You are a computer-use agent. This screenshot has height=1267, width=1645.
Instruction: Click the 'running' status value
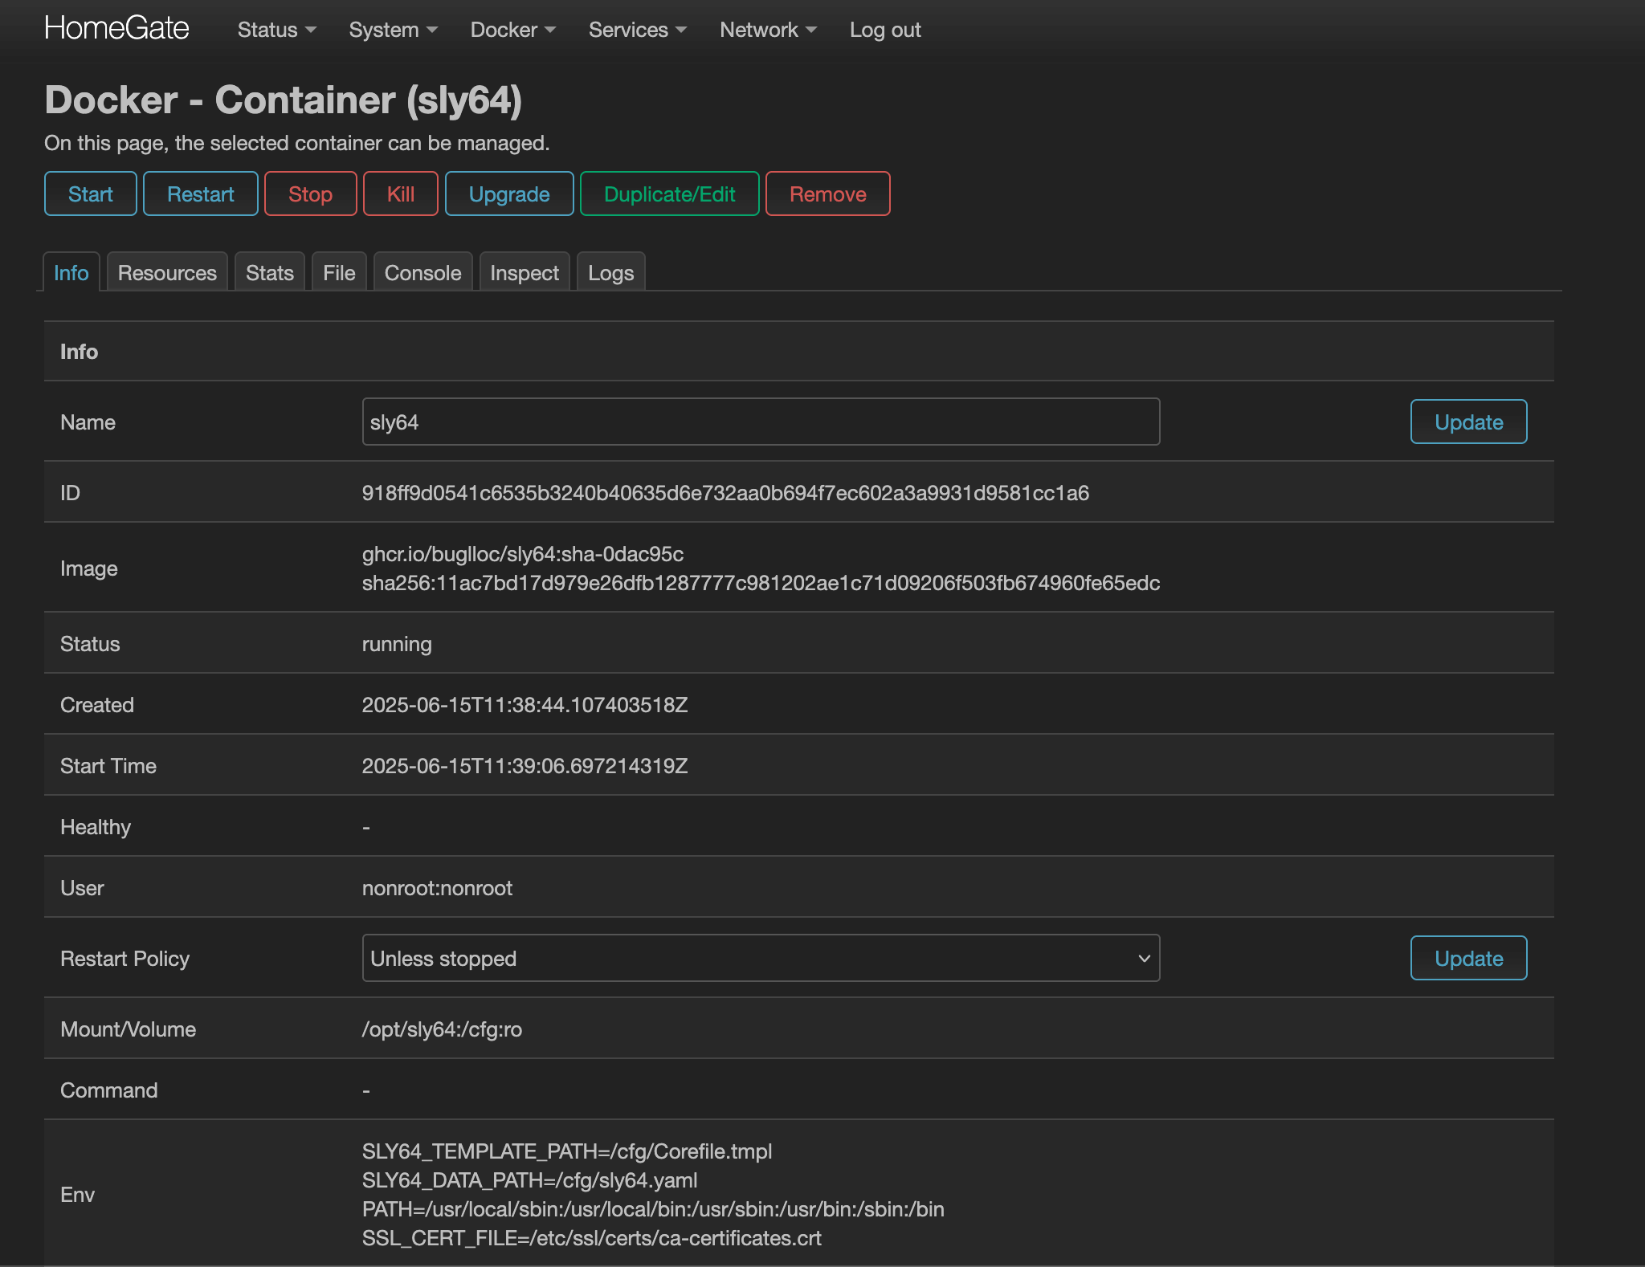[397, 644]
